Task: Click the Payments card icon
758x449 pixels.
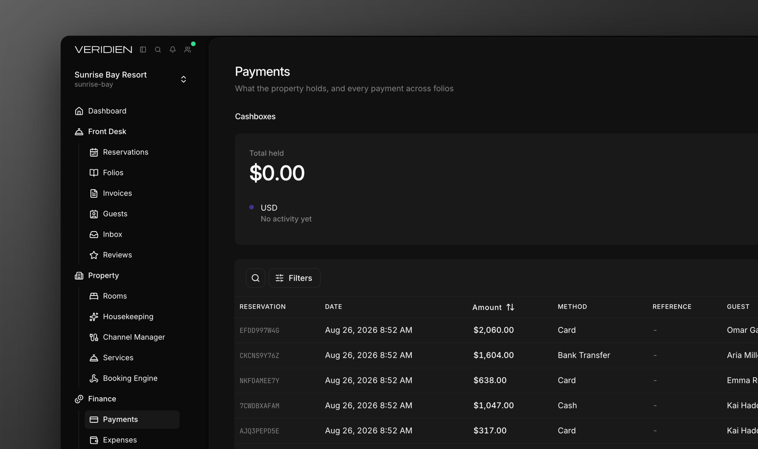Action: (94, 420)
